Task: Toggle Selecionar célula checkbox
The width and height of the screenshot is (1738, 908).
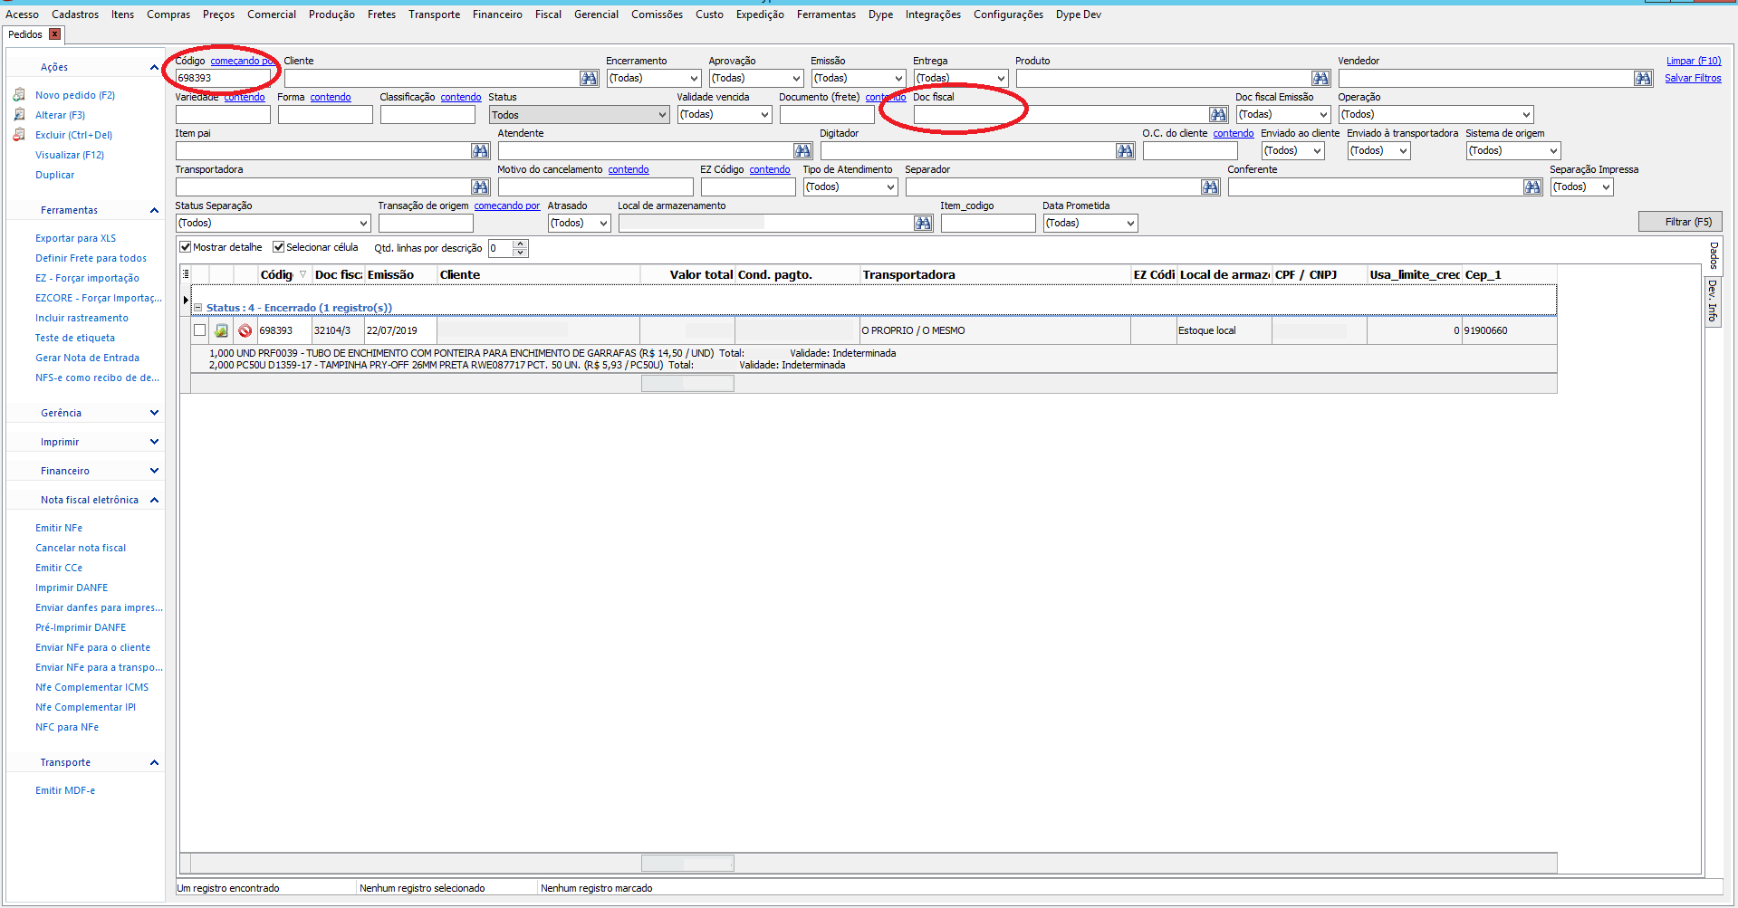Action: pyautogui.click(x=279, y=247)
